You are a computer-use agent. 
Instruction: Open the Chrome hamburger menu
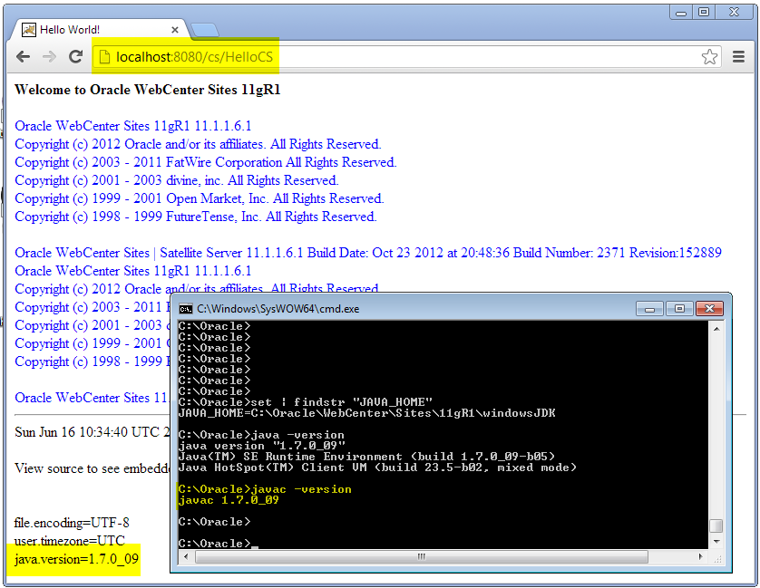tap(738, 57)
